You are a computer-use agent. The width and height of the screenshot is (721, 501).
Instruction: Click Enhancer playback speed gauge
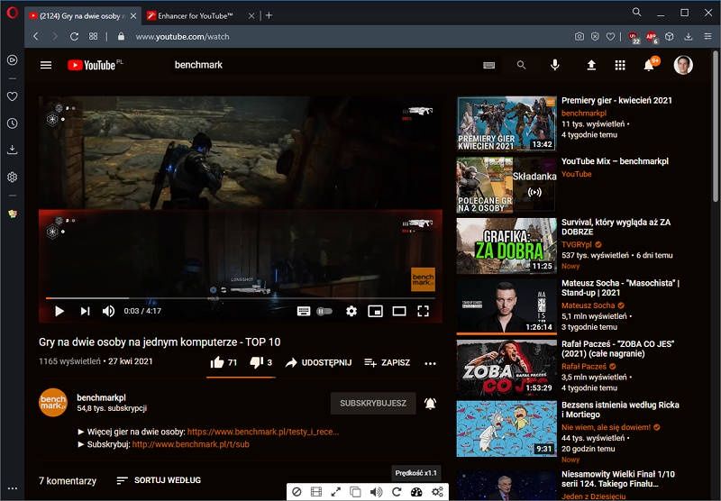416,492
